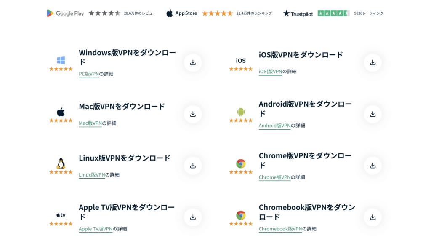Click the Google Play rating logo
The width and height of the screenshot is (431, 241).
[65, 13]
